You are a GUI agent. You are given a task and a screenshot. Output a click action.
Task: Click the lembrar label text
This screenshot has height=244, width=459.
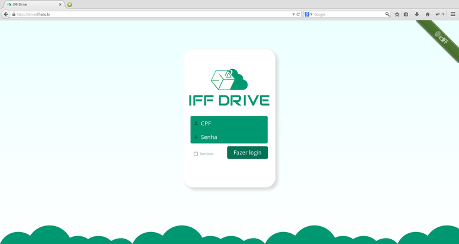tap(207, 154)
